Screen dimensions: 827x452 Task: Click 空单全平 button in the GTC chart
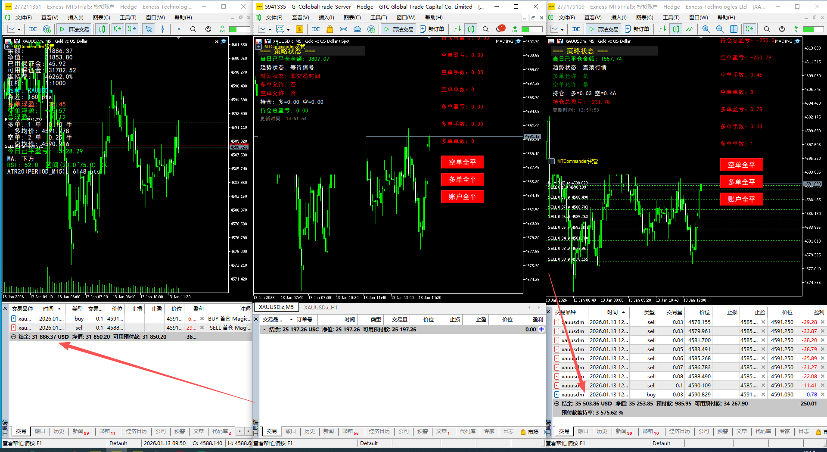click(462, 162)
